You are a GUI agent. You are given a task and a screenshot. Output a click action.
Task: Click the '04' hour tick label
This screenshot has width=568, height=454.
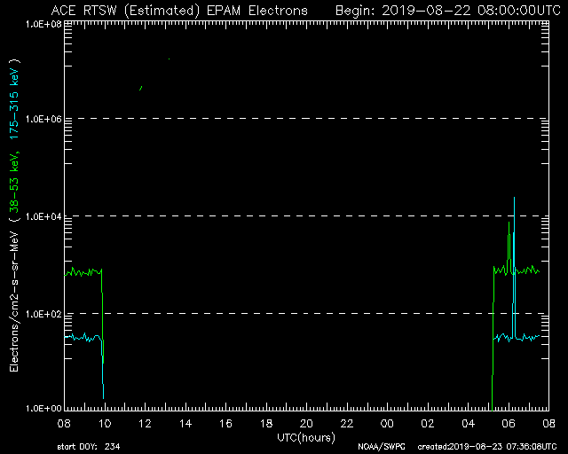(x=468, y=424)
